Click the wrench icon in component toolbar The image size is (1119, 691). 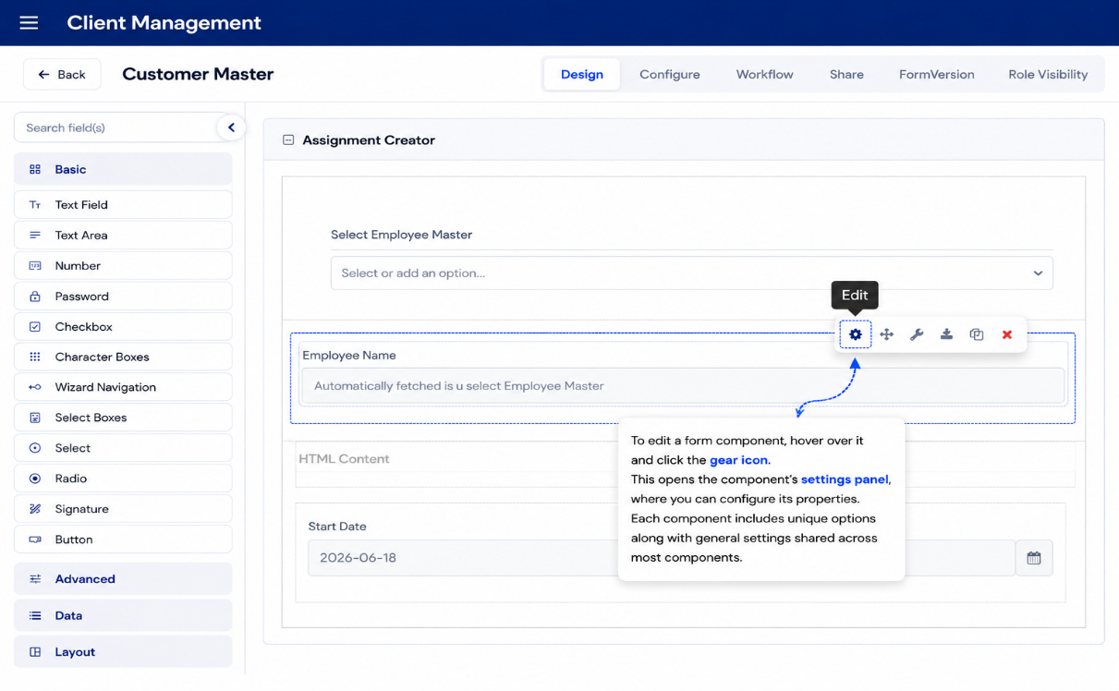917,334
